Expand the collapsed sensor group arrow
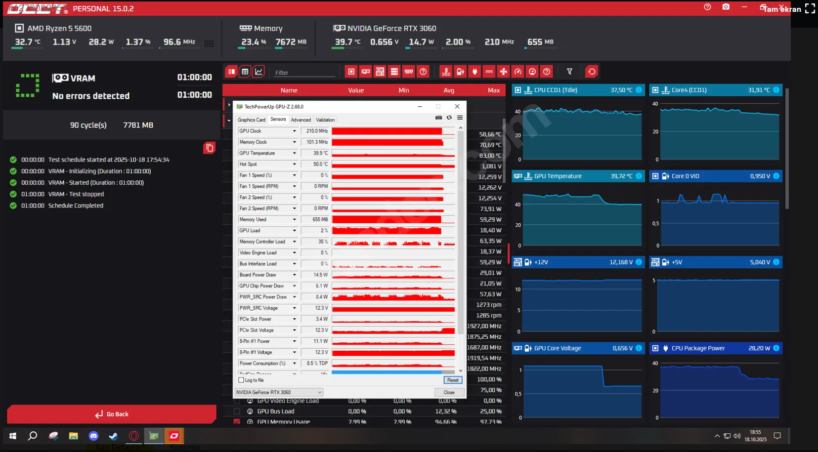Viewport: 818px width, 452px height. pyautogui.click(x=229, y=105)
